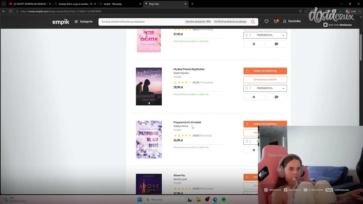Open the '171 recenzji' reviews link
Screen dimensions: 363x204
[206, 82]
